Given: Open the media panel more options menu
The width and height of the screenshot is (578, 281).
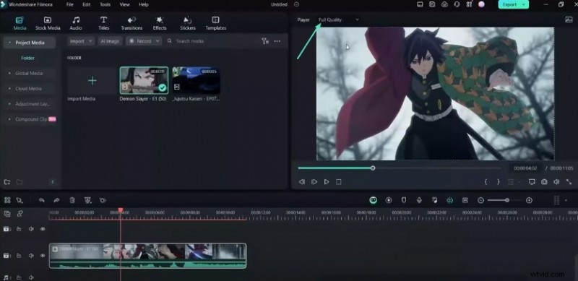Looking at the screenshot, I should pos(277,41).
